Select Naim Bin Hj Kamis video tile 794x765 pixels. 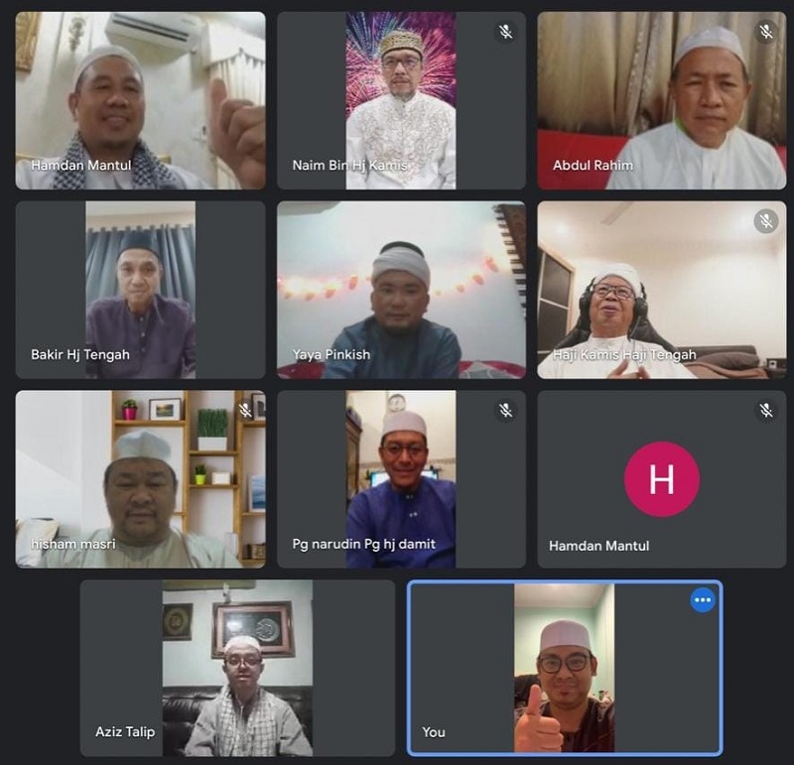pyautogui.click(x=401, y=101)
